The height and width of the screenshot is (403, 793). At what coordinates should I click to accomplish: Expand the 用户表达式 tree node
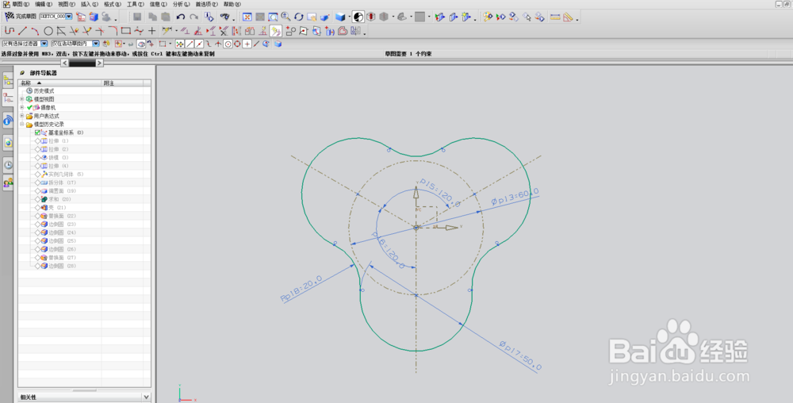click(21, 116)
